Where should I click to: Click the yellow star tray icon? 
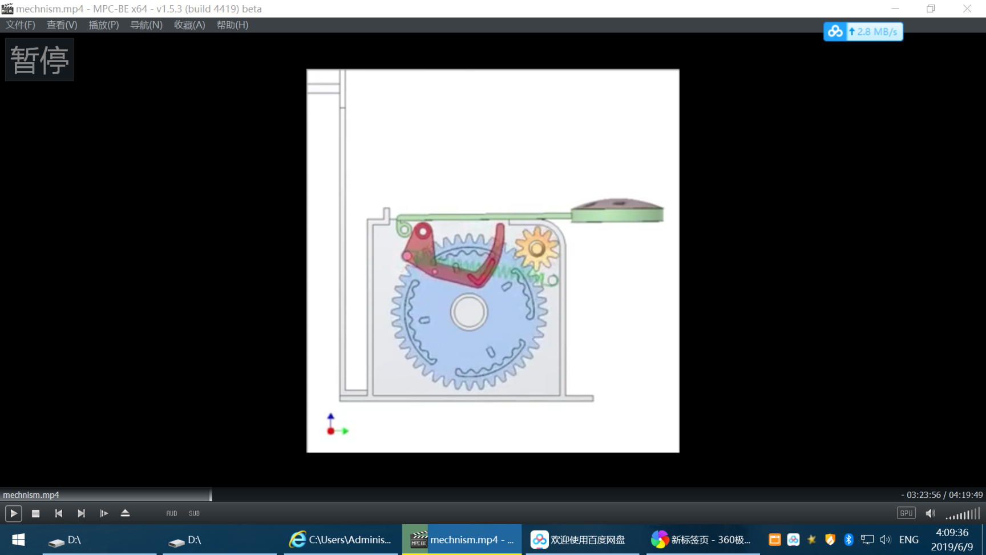(811, 540)
